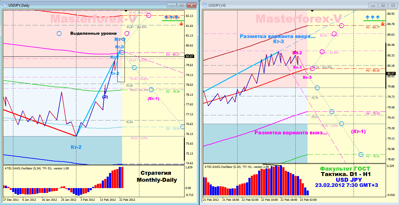Click the "D1 - 78.38" level label
This screenshot has height=205, width=399.
[173, 91]
